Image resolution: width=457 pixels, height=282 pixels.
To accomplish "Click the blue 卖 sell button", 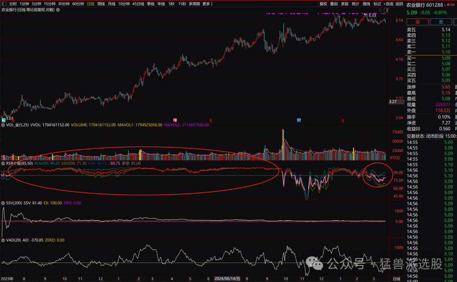I will point(441,22).
